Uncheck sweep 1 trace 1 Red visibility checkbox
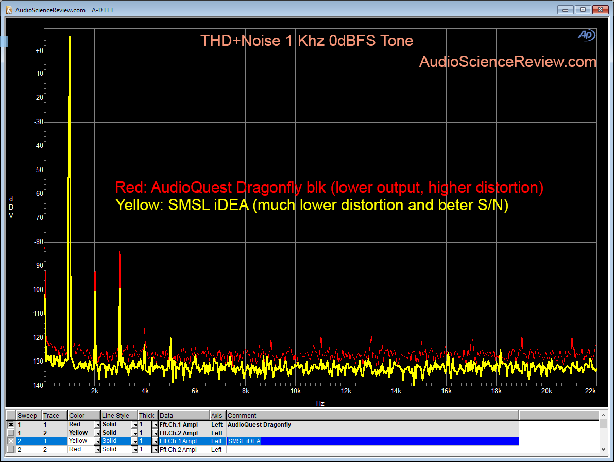 11,425
